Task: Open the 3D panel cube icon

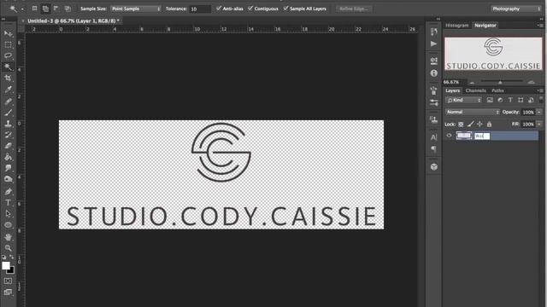Action: [x=433, y=167]
